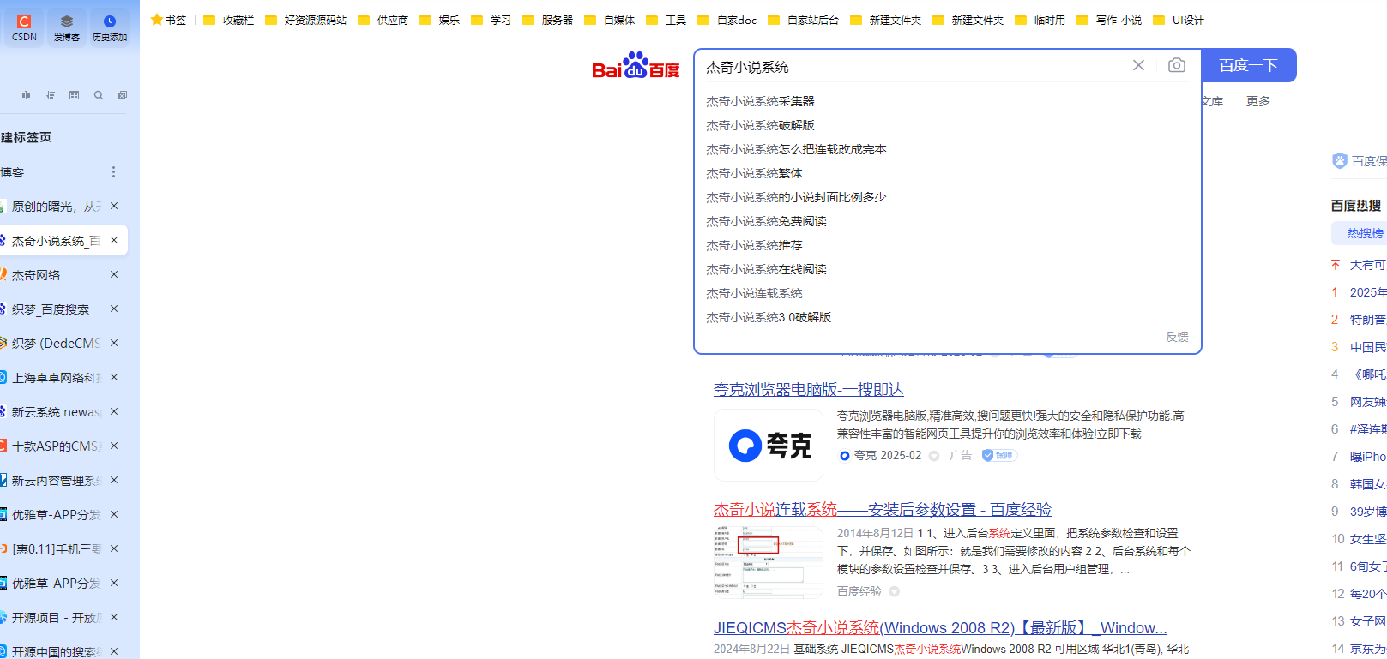Image resolution: width=1387 pixels, height=659 pixels.
Task: Select suggestion 杰奇小说系统采集器
Action: [760, 101]
